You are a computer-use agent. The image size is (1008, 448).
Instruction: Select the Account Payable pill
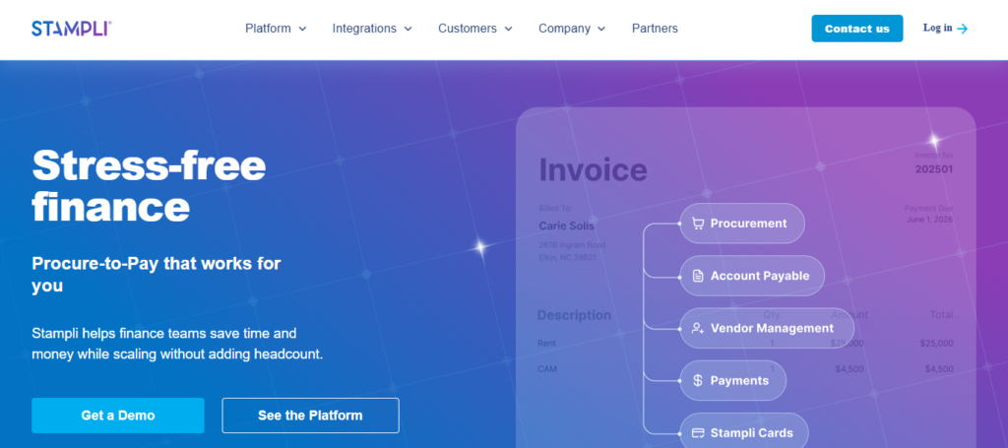752,276
